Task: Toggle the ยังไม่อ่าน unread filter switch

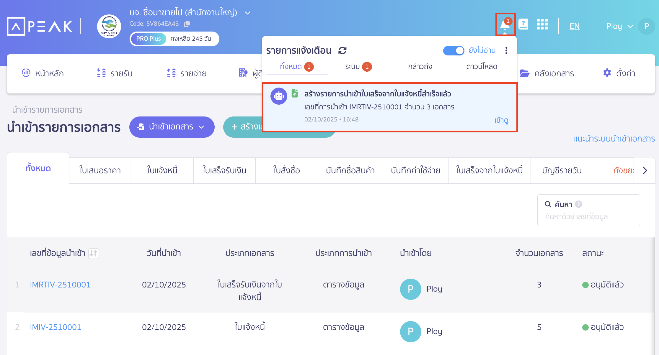Action: click(454, 50)
